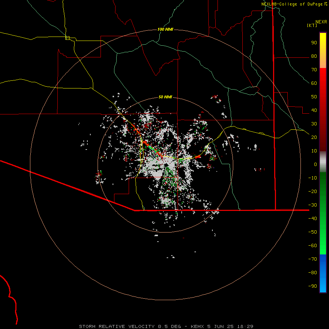Click the 10 value on the velocity scale

[314, 151]
